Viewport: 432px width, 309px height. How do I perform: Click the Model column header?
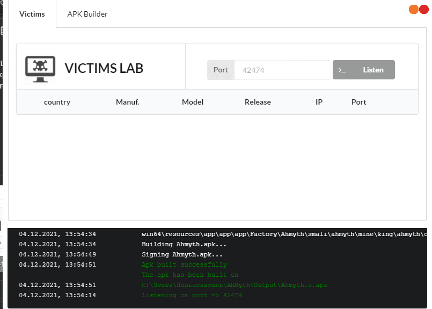(x=193, y=102)
